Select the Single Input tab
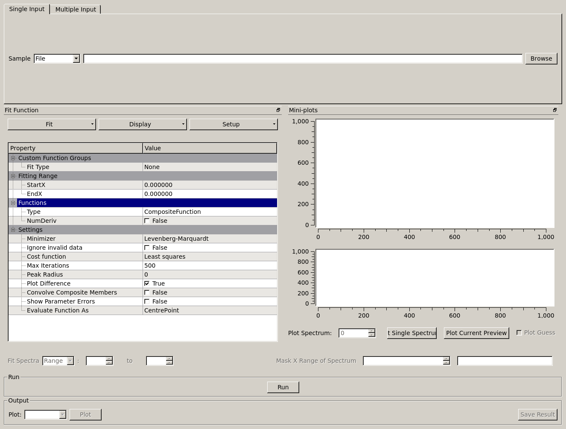The height and width of the screenshot is (429, 566). (x=27, y=9)
